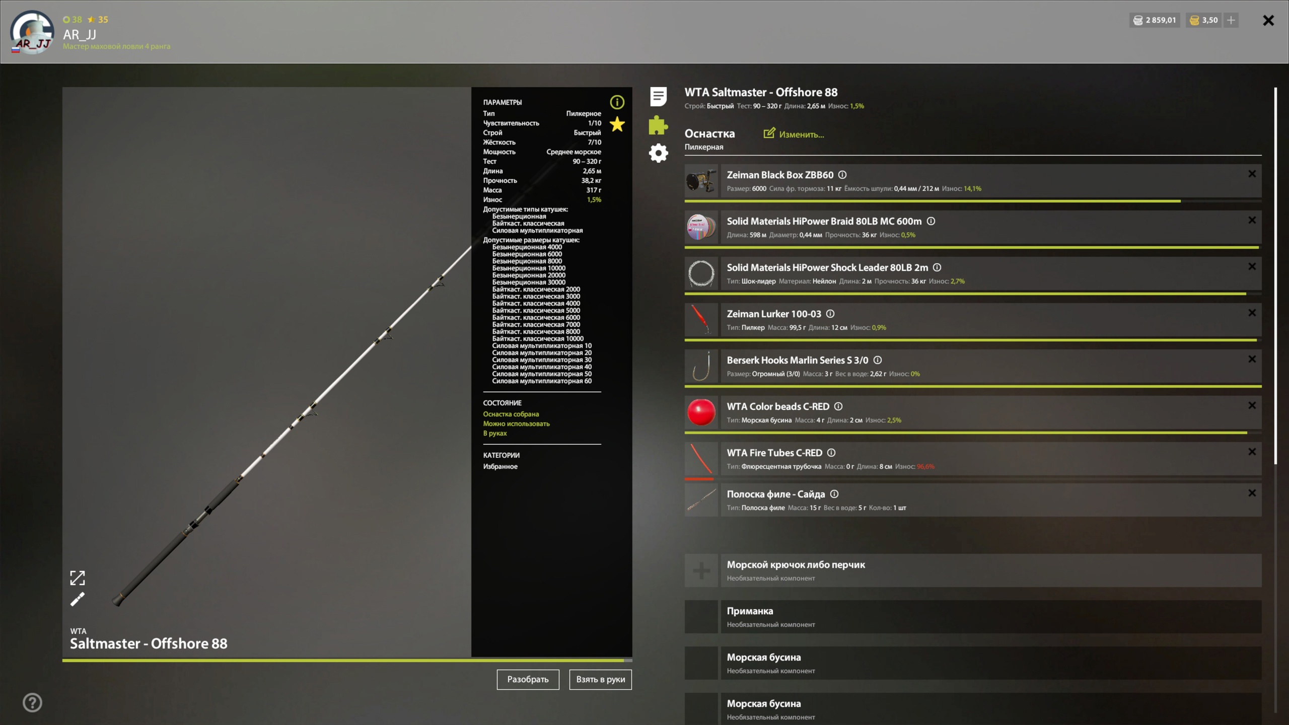Expand the rod image to fullscreen
Image resolution: width=1289 pixels, height=725 pixels.
[x=77, y=577]
